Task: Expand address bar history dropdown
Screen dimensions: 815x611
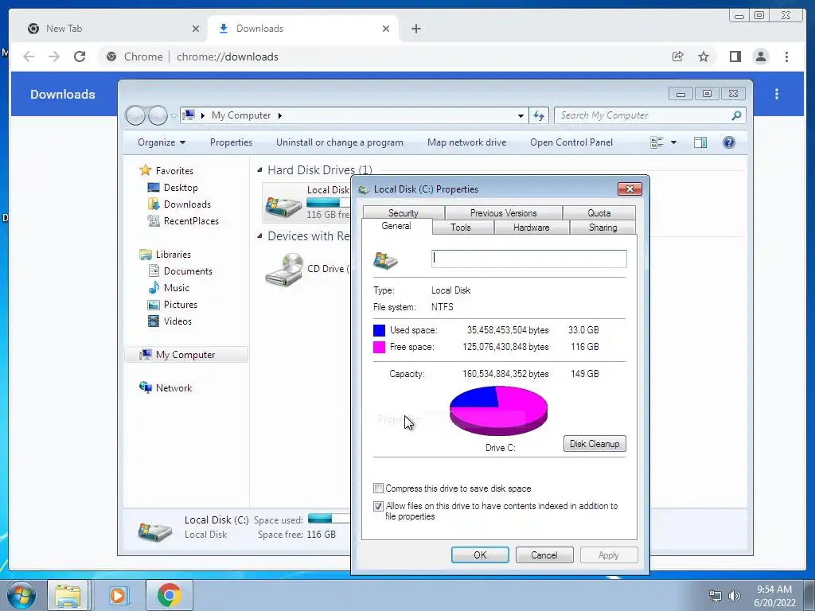Action: 521,115
